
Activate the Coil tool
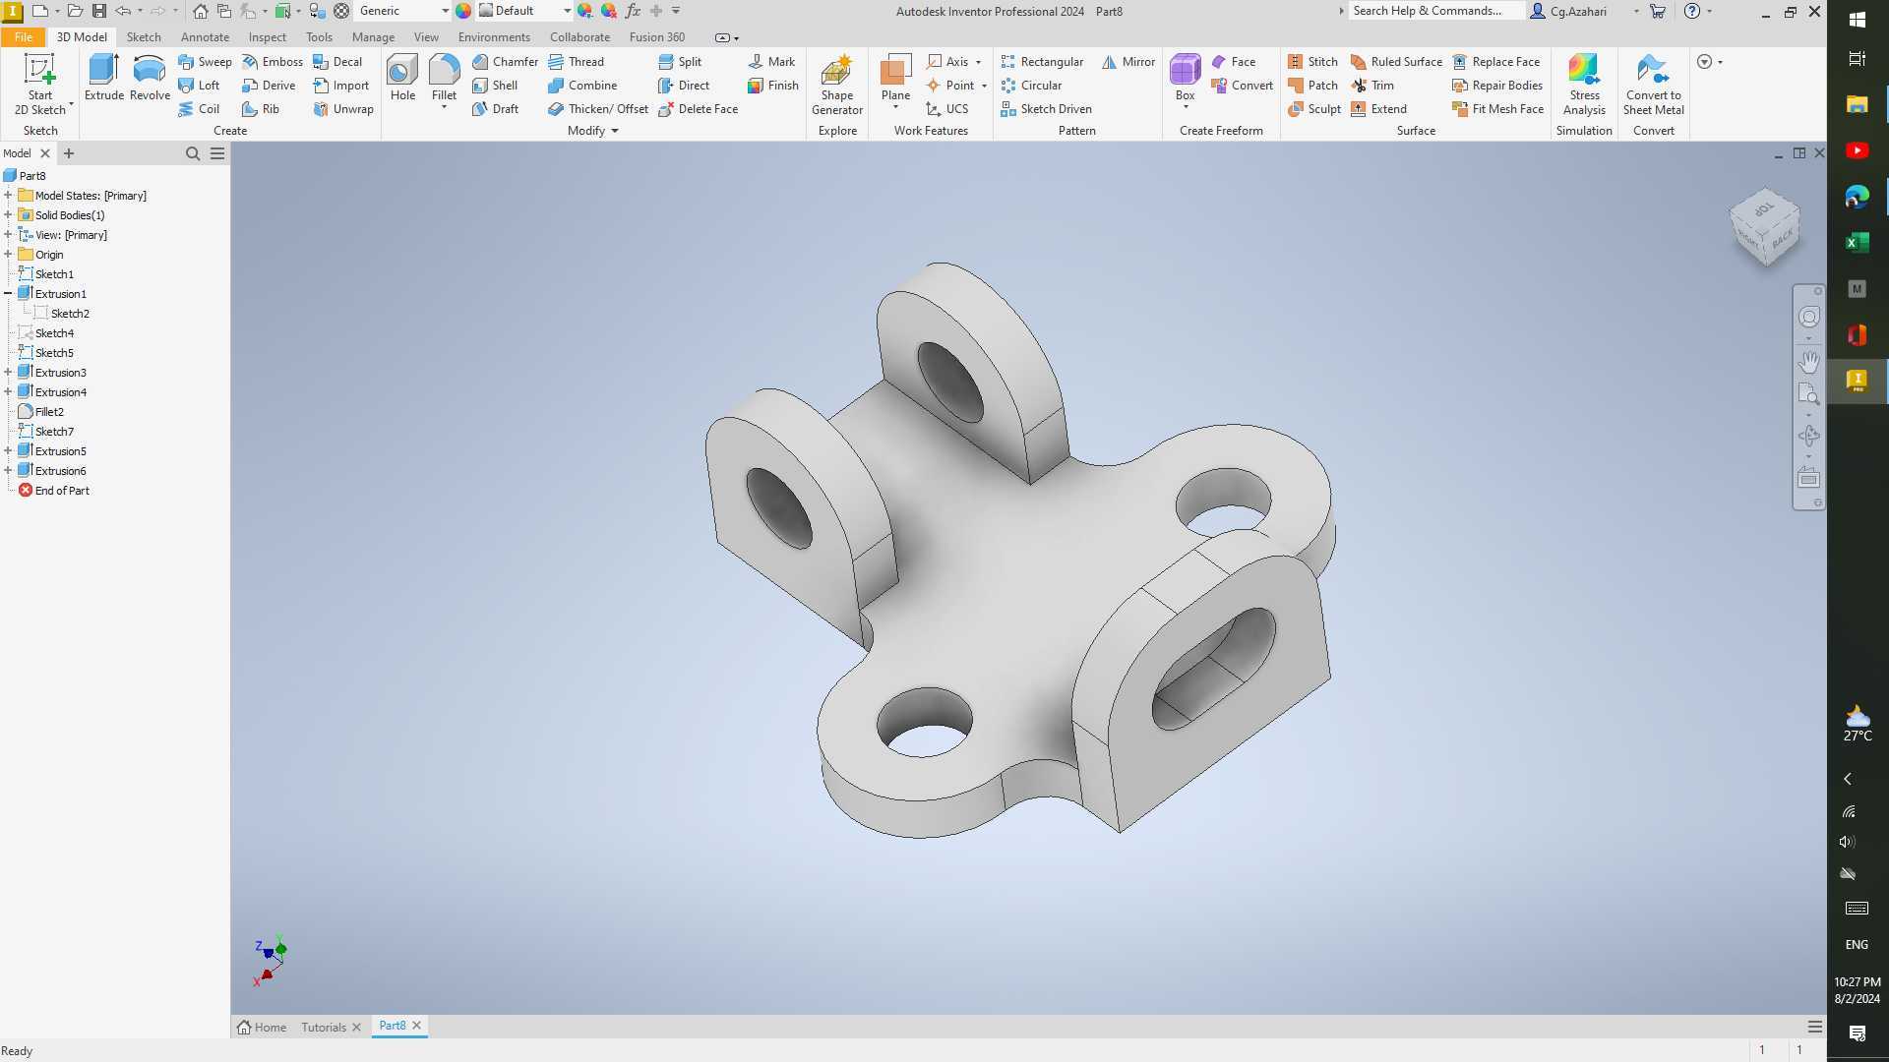coord(199,109)
